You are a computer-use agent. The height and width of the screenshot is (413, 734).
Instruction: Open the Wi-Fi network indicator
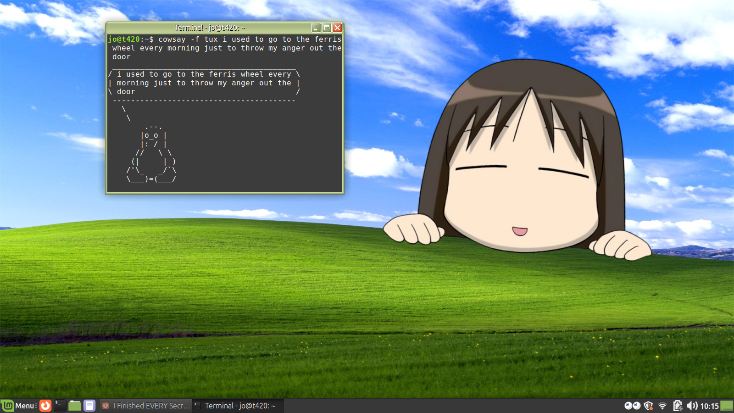[x=662, y=406]
